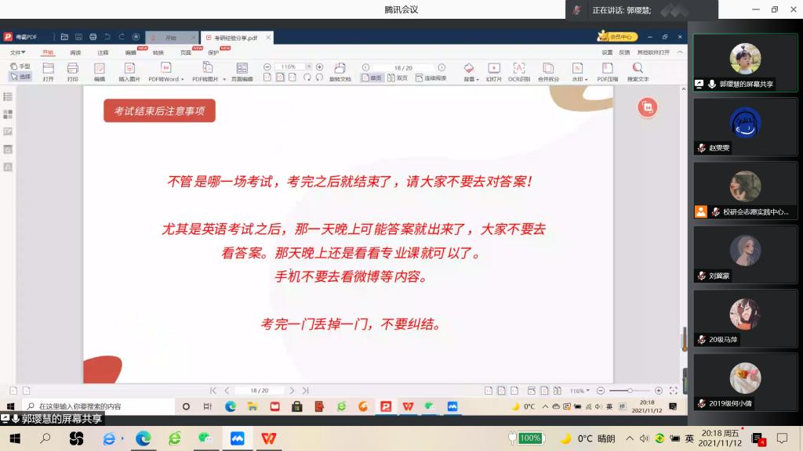Click the 会员中心 member center button
The image size is (803, 451).
coord(618,37)
